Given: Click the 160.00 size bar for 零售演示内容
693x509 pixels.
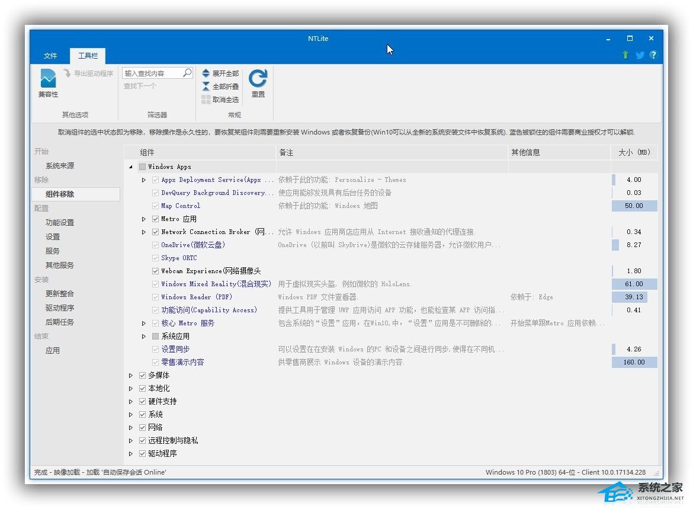Looking at the screenshot, I should pos(634,362).
